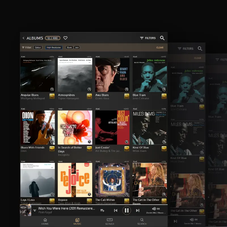Click the Qobuz icon on The Call Within cover
Viewport: 227px width, 227px height.
click(x=127, y=194)
